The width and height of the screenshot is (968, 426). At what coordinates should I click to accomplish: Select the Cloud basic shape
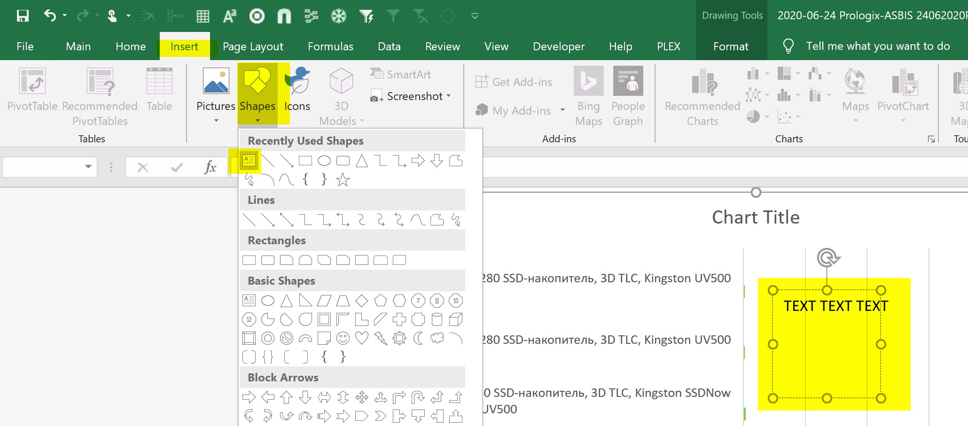click(437, 338)
